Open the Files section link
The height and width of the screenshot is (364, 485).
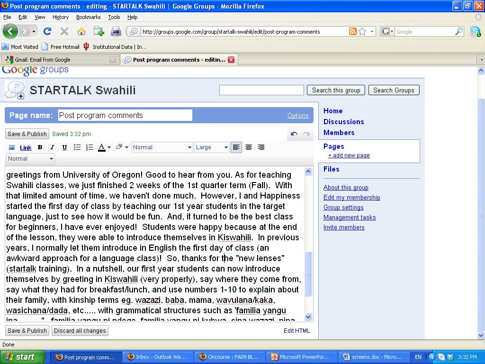pyautogui.click(x=331, y=169)
